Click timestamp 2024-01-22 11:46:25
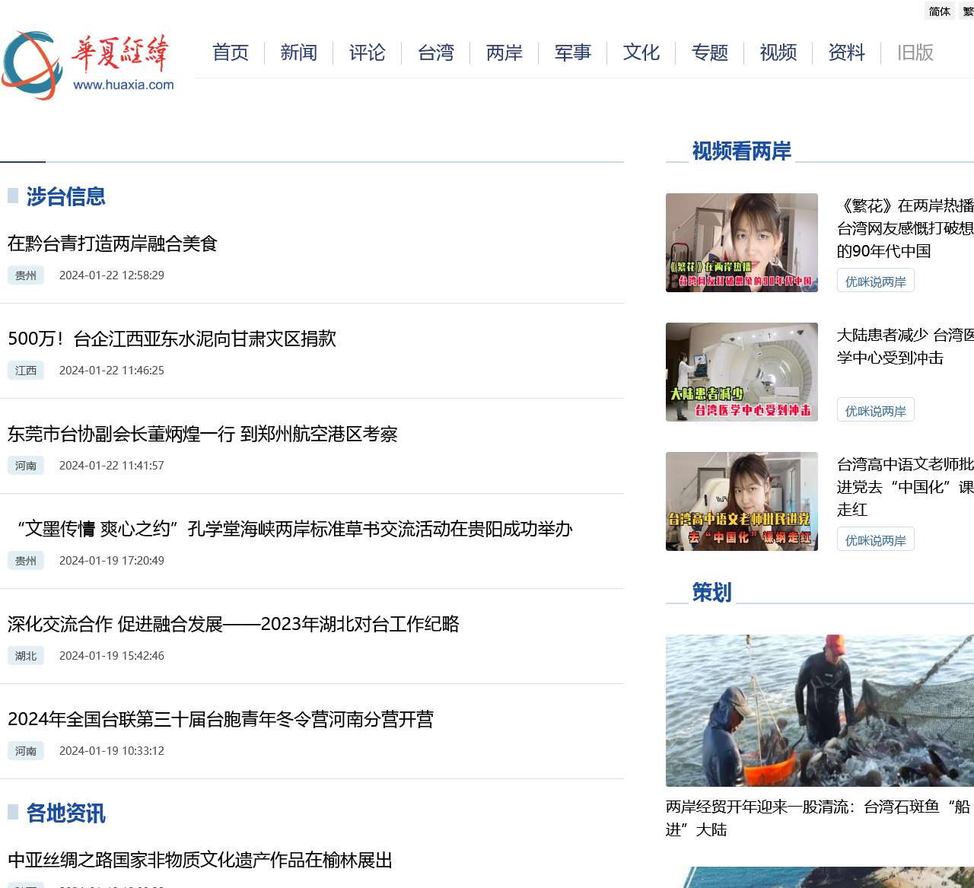The width and height of the screenshot is (974, 888). tap(112, 371)
